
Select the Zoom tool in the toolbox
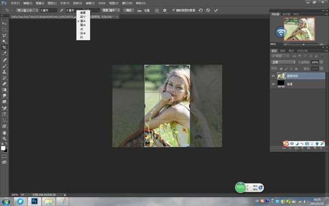click(x=4, y=138)
